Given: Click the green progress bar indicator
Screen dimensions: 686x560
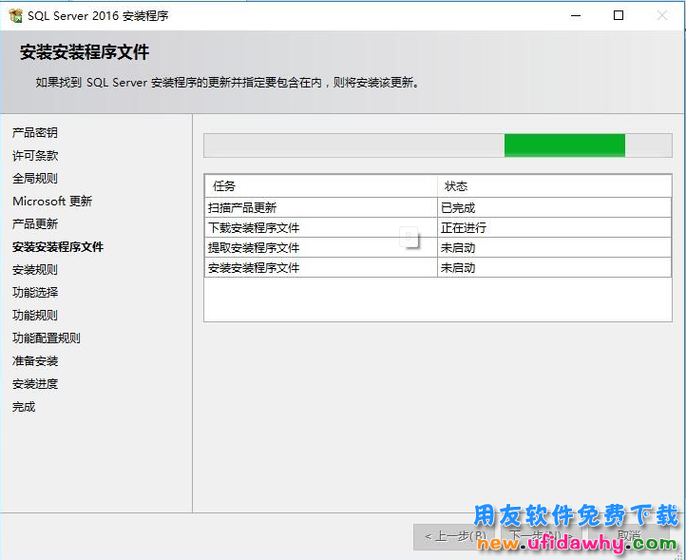Looking at the screenshot, I should point(564,145).
